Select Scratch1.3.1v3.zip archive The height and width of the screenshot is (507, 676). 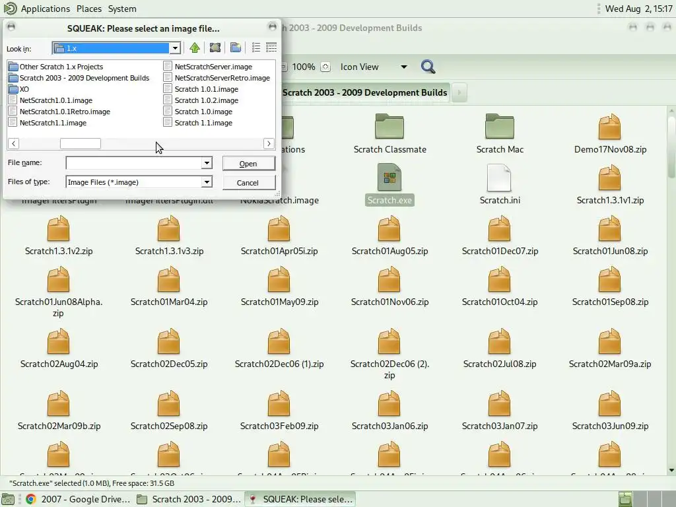click(169, 236)
